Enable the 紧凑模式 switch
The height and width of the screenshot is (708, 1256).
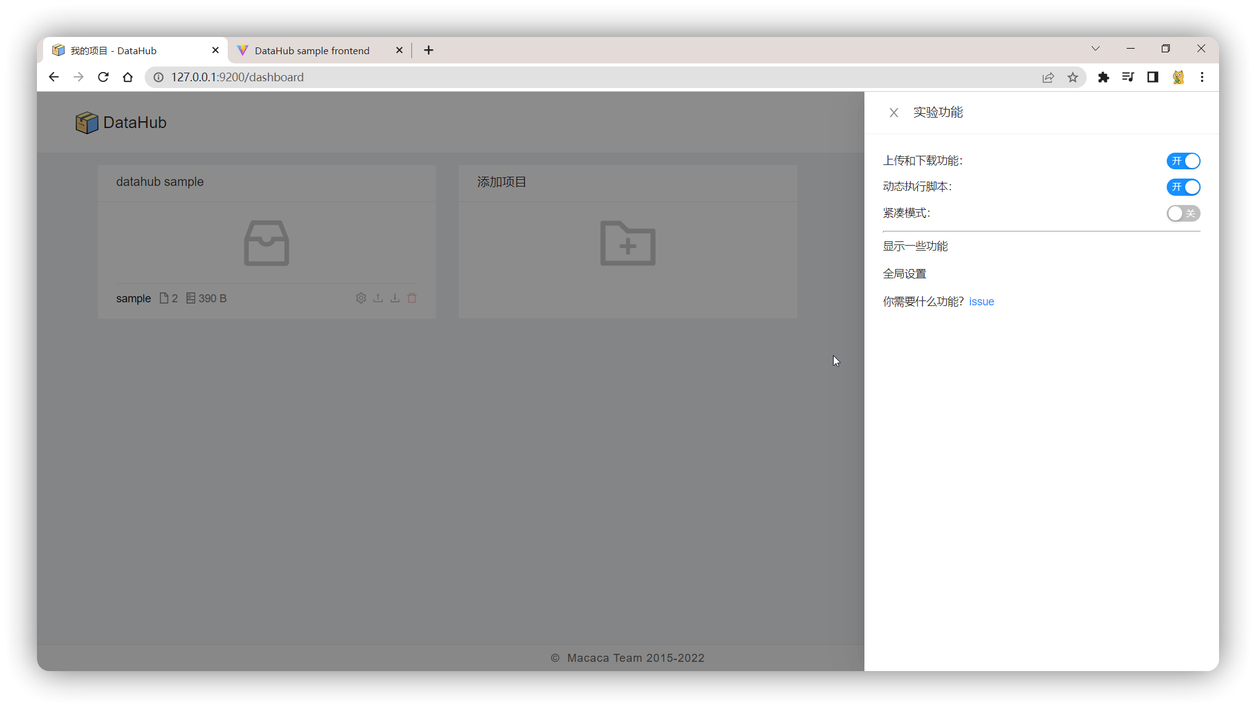[1183, 214]
